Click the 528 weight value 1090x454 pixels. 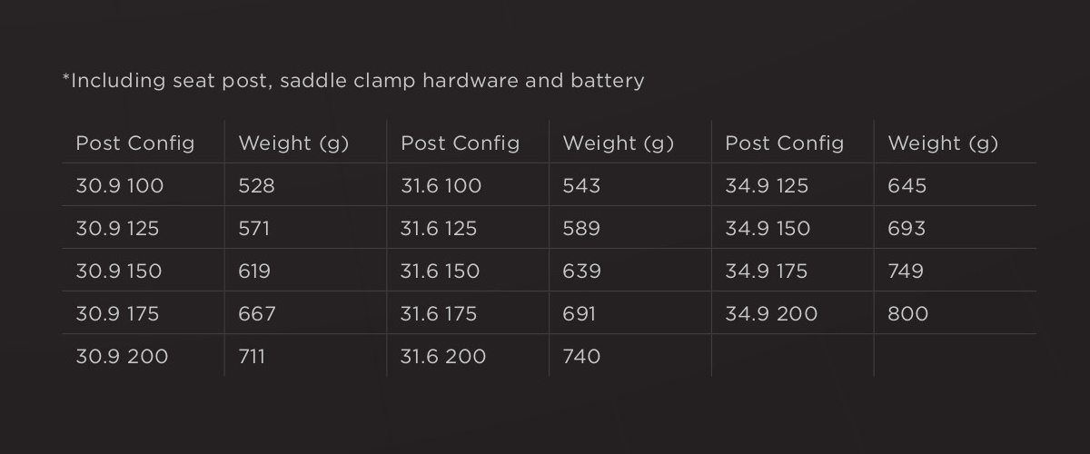click(x=256, y=186)
